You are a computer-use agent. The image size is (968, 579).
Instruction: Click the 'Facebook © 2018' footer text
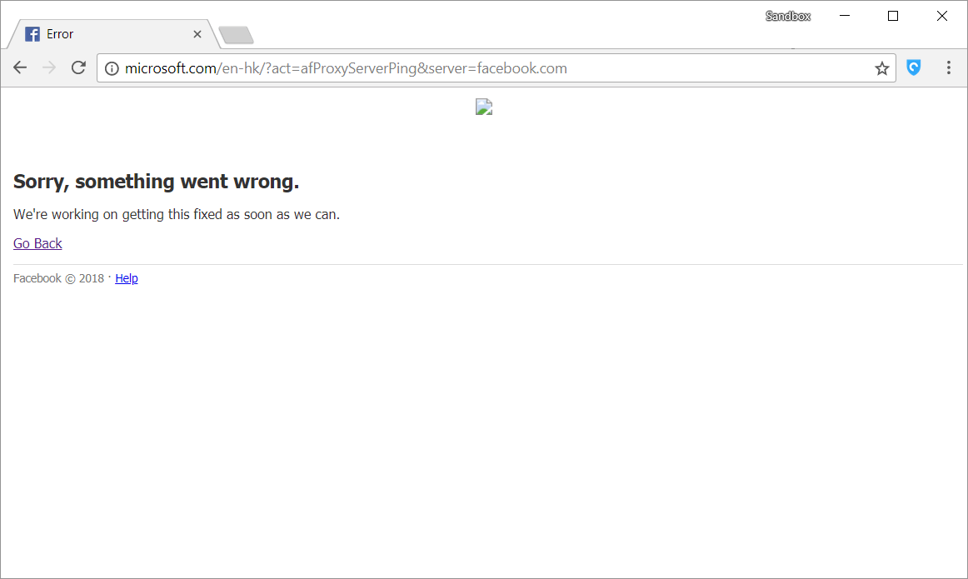58,278
